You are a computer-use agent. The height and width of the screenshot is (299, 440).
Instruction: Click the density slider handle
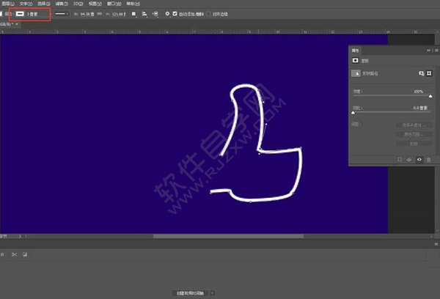(x=430, y=96)
